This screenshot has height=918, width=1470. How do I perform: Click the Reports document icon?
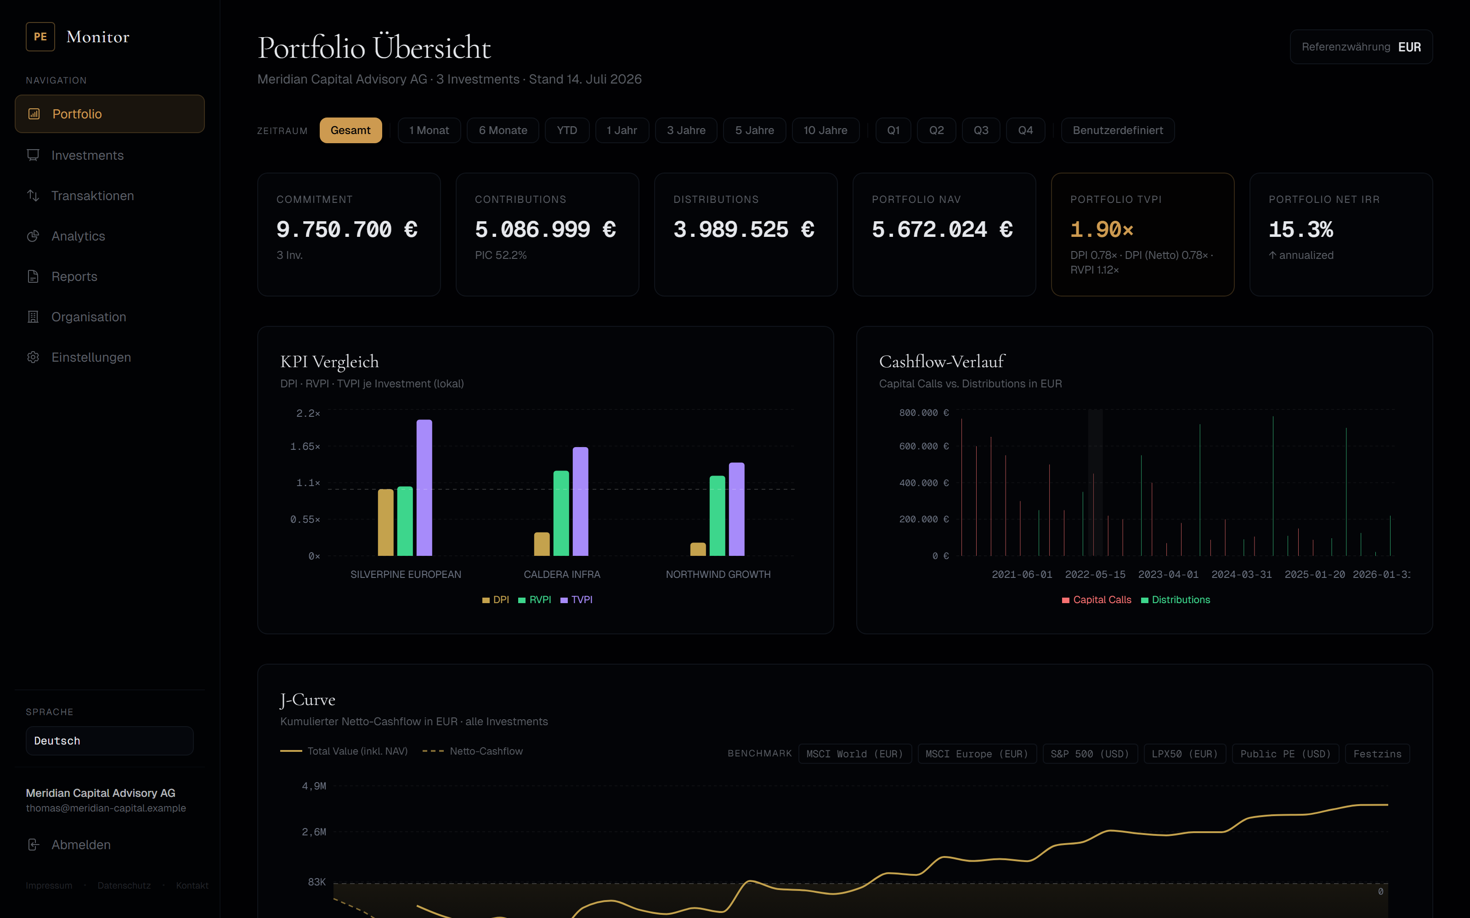pos(34,276)
